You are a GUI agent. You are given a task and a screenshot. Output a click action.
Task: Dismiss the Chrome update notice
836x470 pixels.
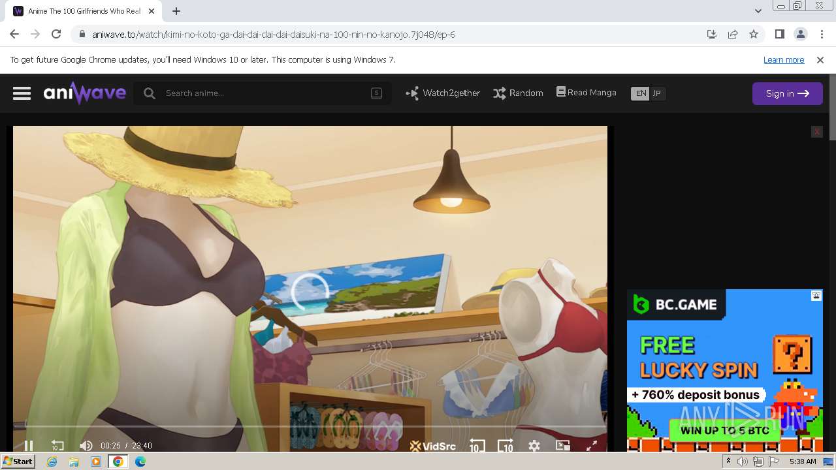[x=820, y=59]
